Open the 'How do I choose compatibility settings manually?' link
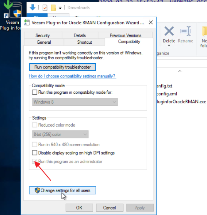Viewport: 207px width, 215px height. [x=72, y=76]
